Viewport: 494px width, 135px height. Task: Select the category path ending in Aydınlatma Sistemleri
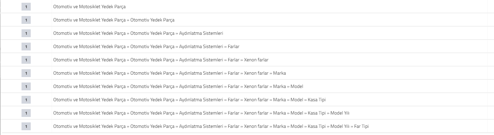coord(138,33)
